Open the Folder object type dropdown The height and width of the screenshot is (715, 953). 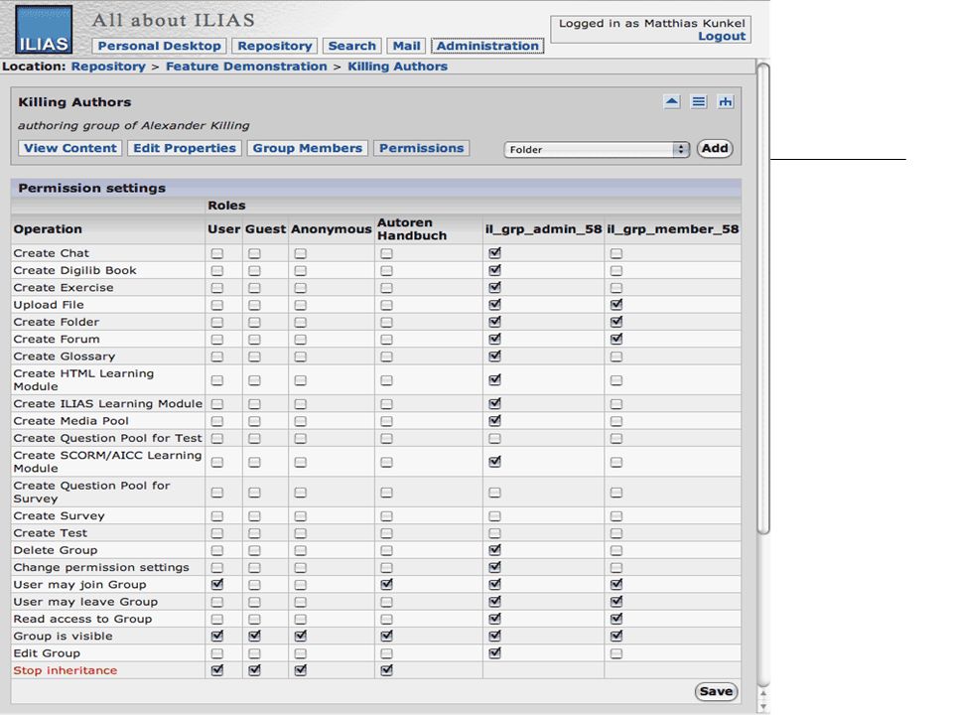pos(597,150)
